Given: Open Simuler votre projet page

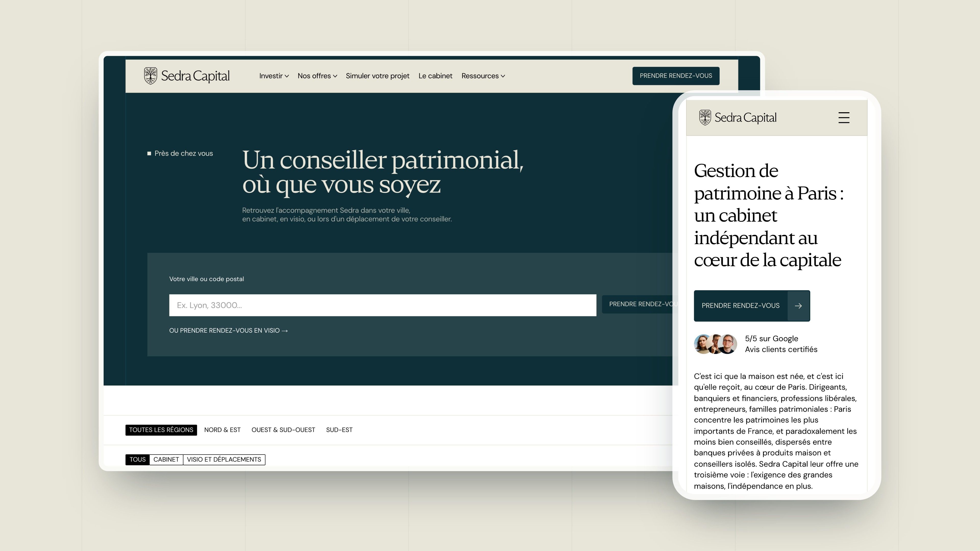Looking at the screenshot, I should coord(377,76).
